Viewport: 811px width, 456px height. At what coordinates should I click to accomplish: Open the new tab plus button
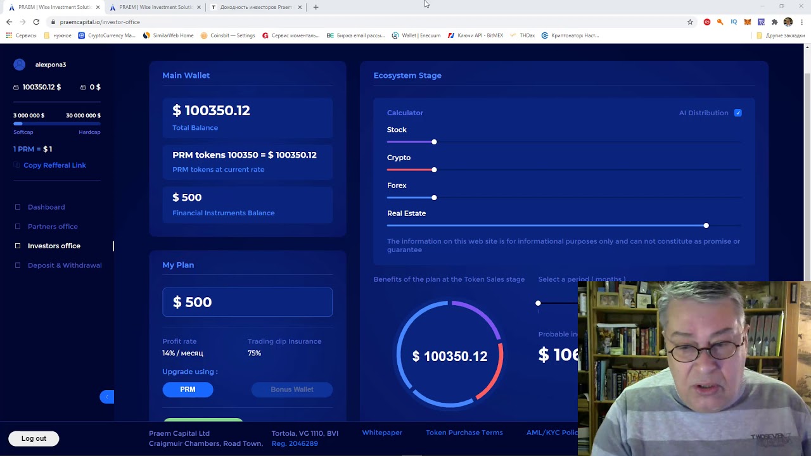pos(316,7)
